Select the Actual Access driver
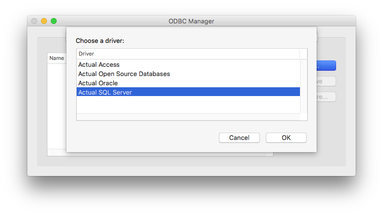Screen dimensions: 383x215 188,64
